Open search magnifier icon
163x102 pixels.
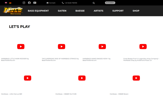tap(94, 3)
